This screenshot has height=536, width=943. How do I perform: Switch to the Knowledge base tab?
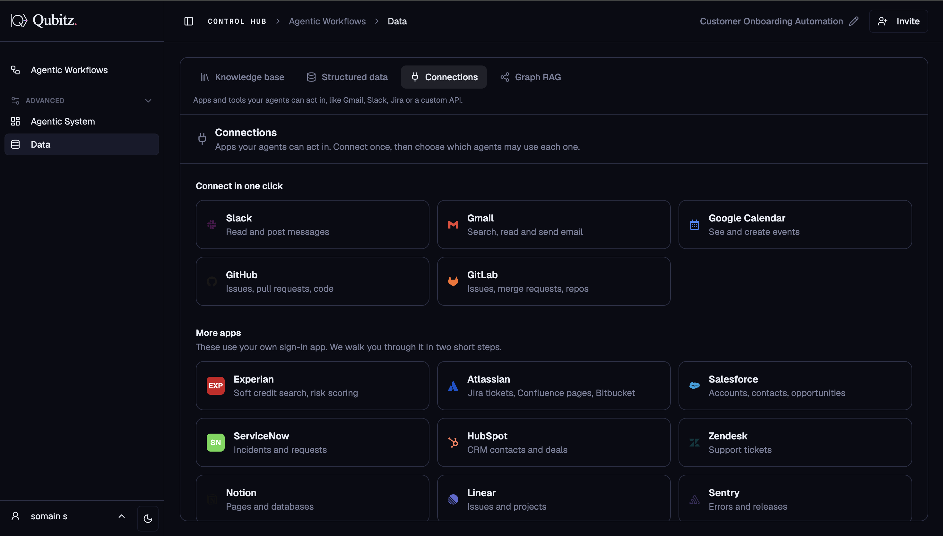pyautogui.click(x=242, y=77)
